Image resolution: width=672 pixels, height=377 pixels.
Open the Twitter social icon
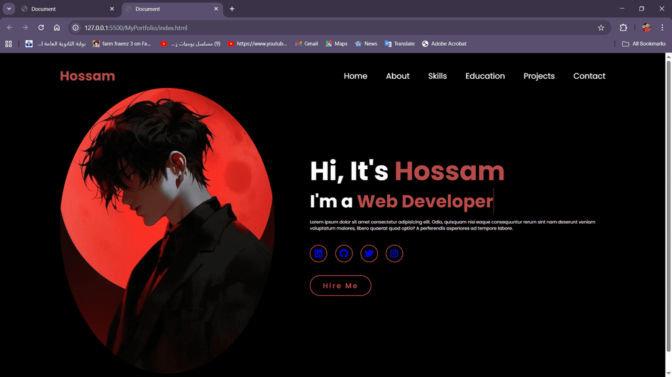[369, 253]
